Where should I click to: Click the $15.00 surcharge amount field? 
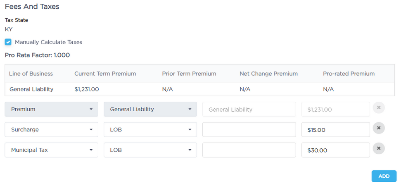[x=335, y=130]
